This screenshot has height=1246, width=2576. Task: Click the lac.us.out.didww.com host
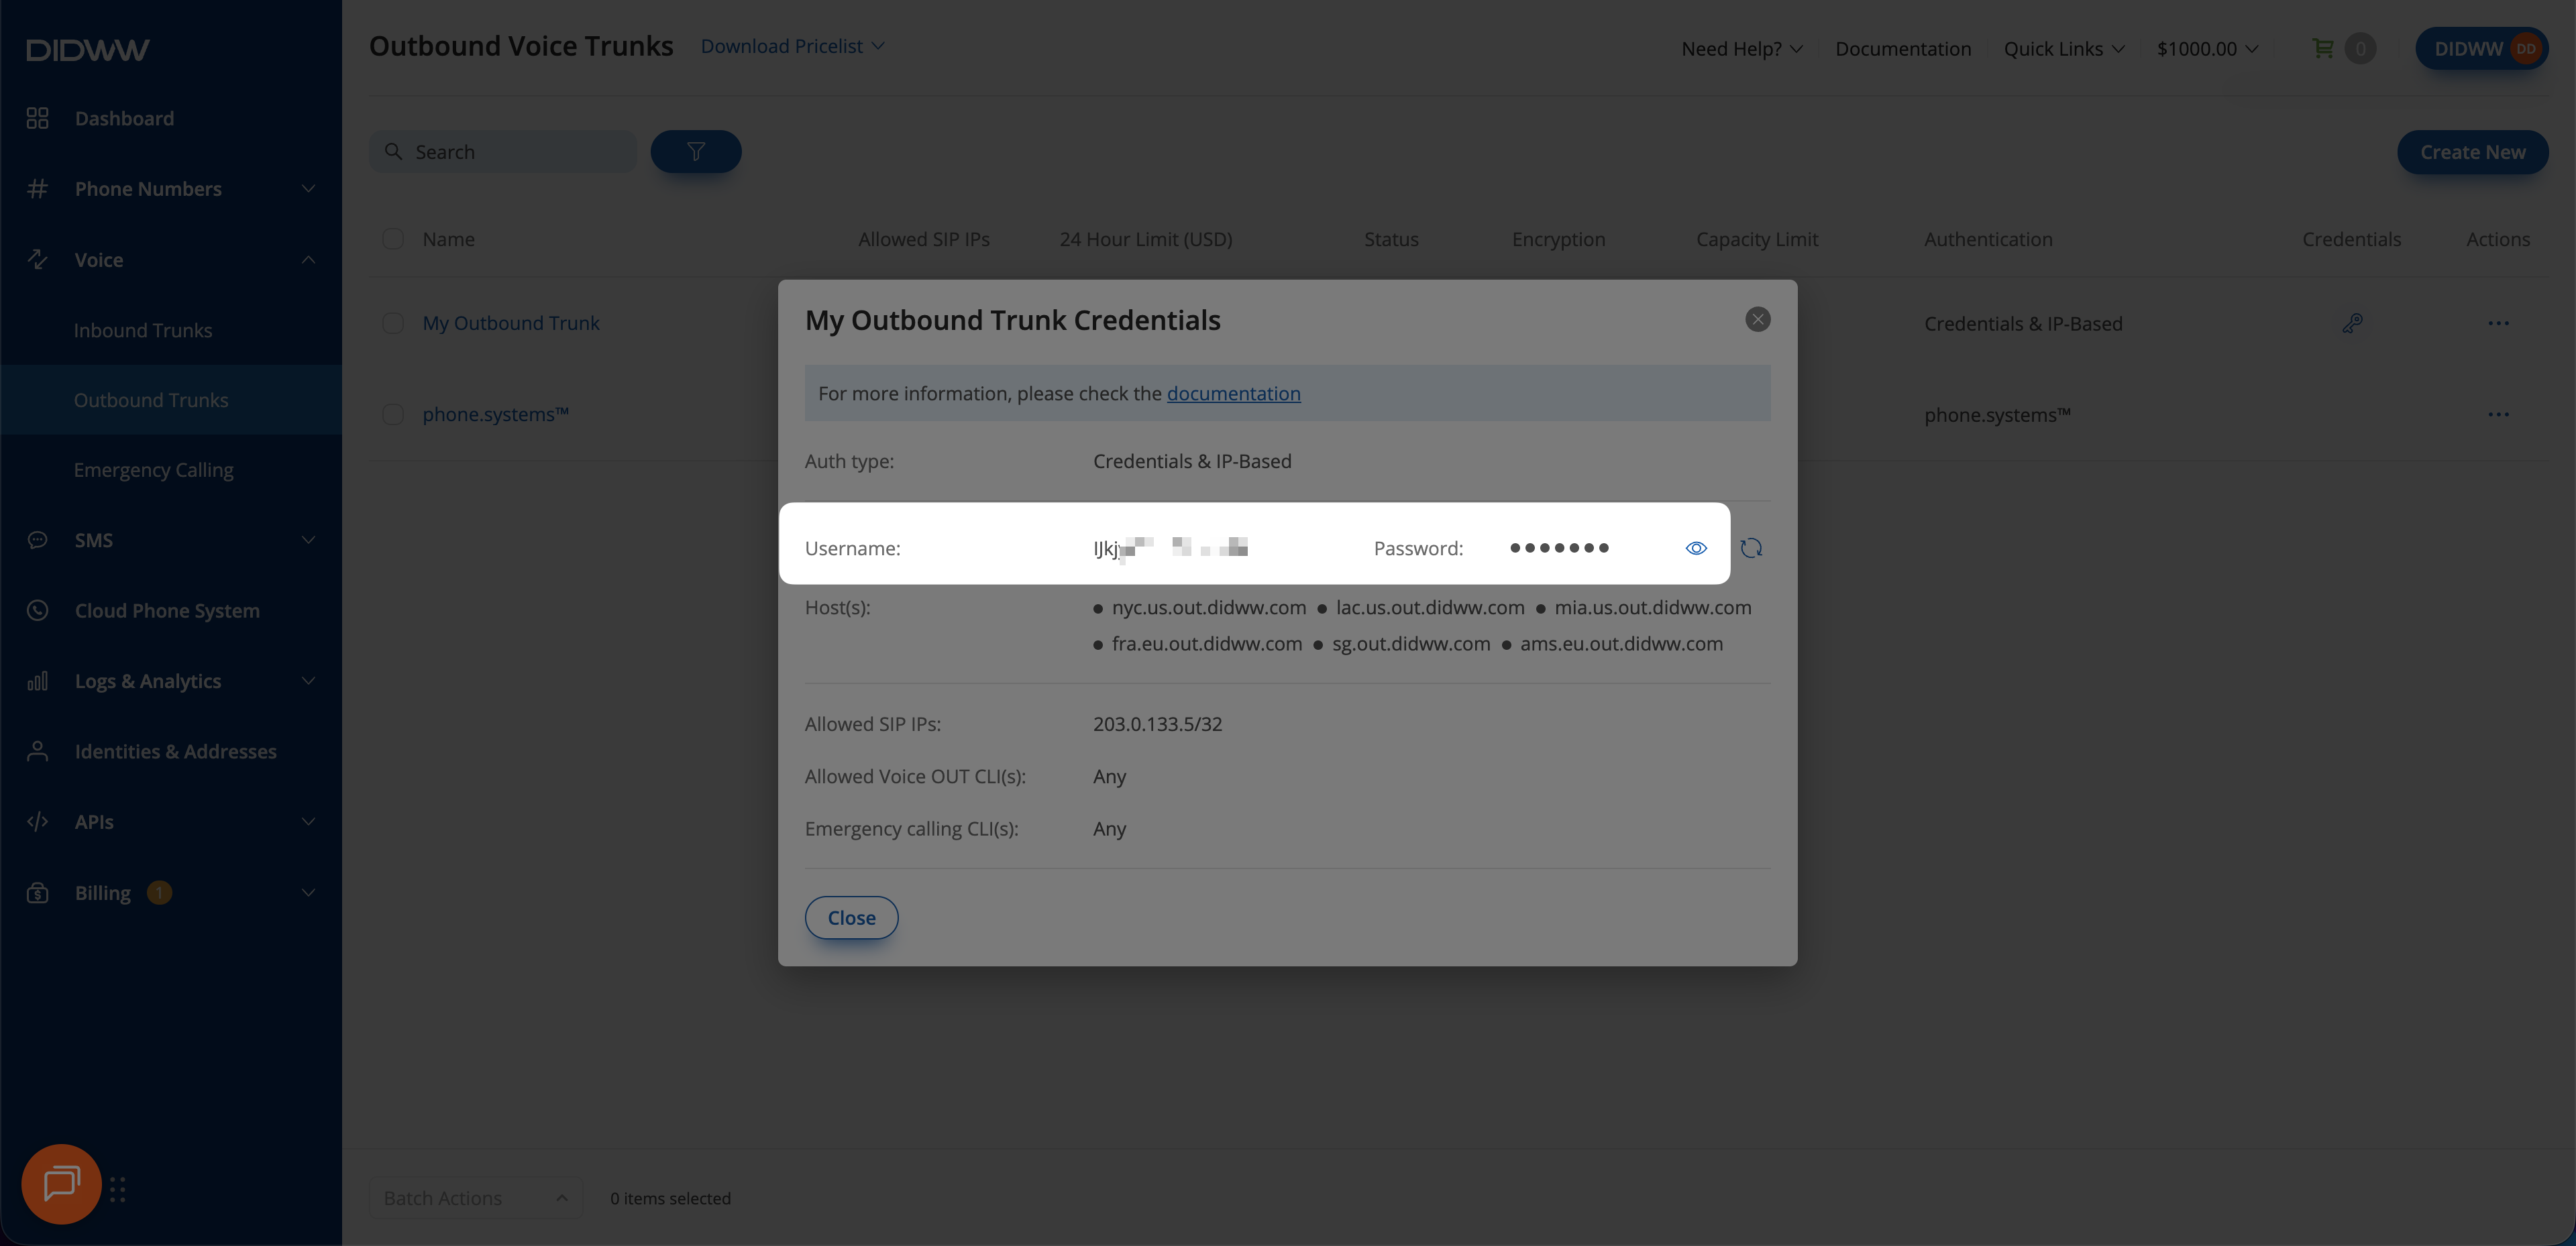(1430, 607)
